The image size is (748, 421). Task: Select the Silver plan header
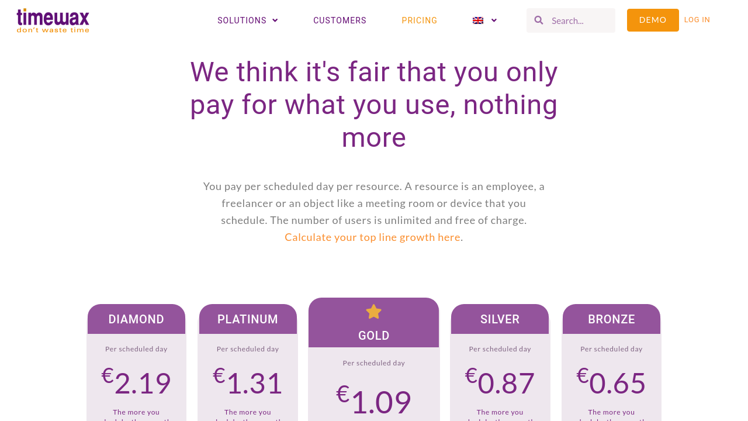coord(500,319)
